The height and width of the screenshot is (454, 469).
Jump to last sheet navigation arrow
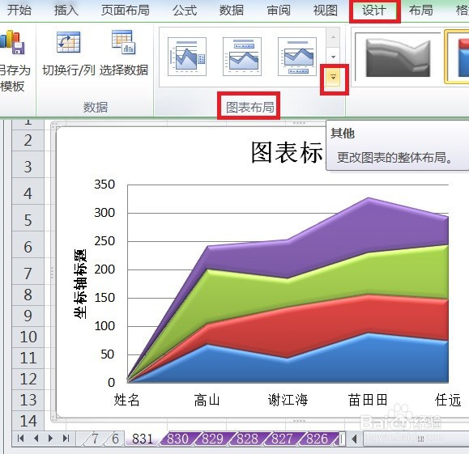[x=66, y=439]
